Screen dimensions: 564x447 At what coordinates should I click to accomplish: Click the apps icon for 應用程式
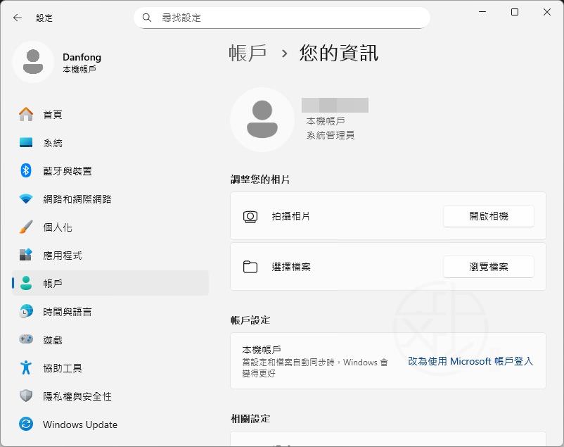(26, 255)
